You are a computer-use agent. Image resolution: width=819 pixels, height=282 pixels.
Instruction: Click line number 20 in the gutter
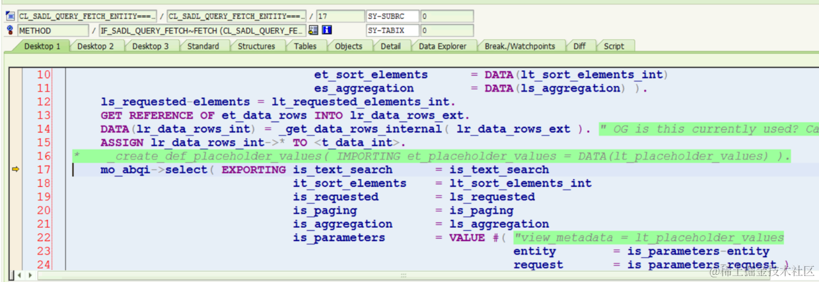(44, 210)
